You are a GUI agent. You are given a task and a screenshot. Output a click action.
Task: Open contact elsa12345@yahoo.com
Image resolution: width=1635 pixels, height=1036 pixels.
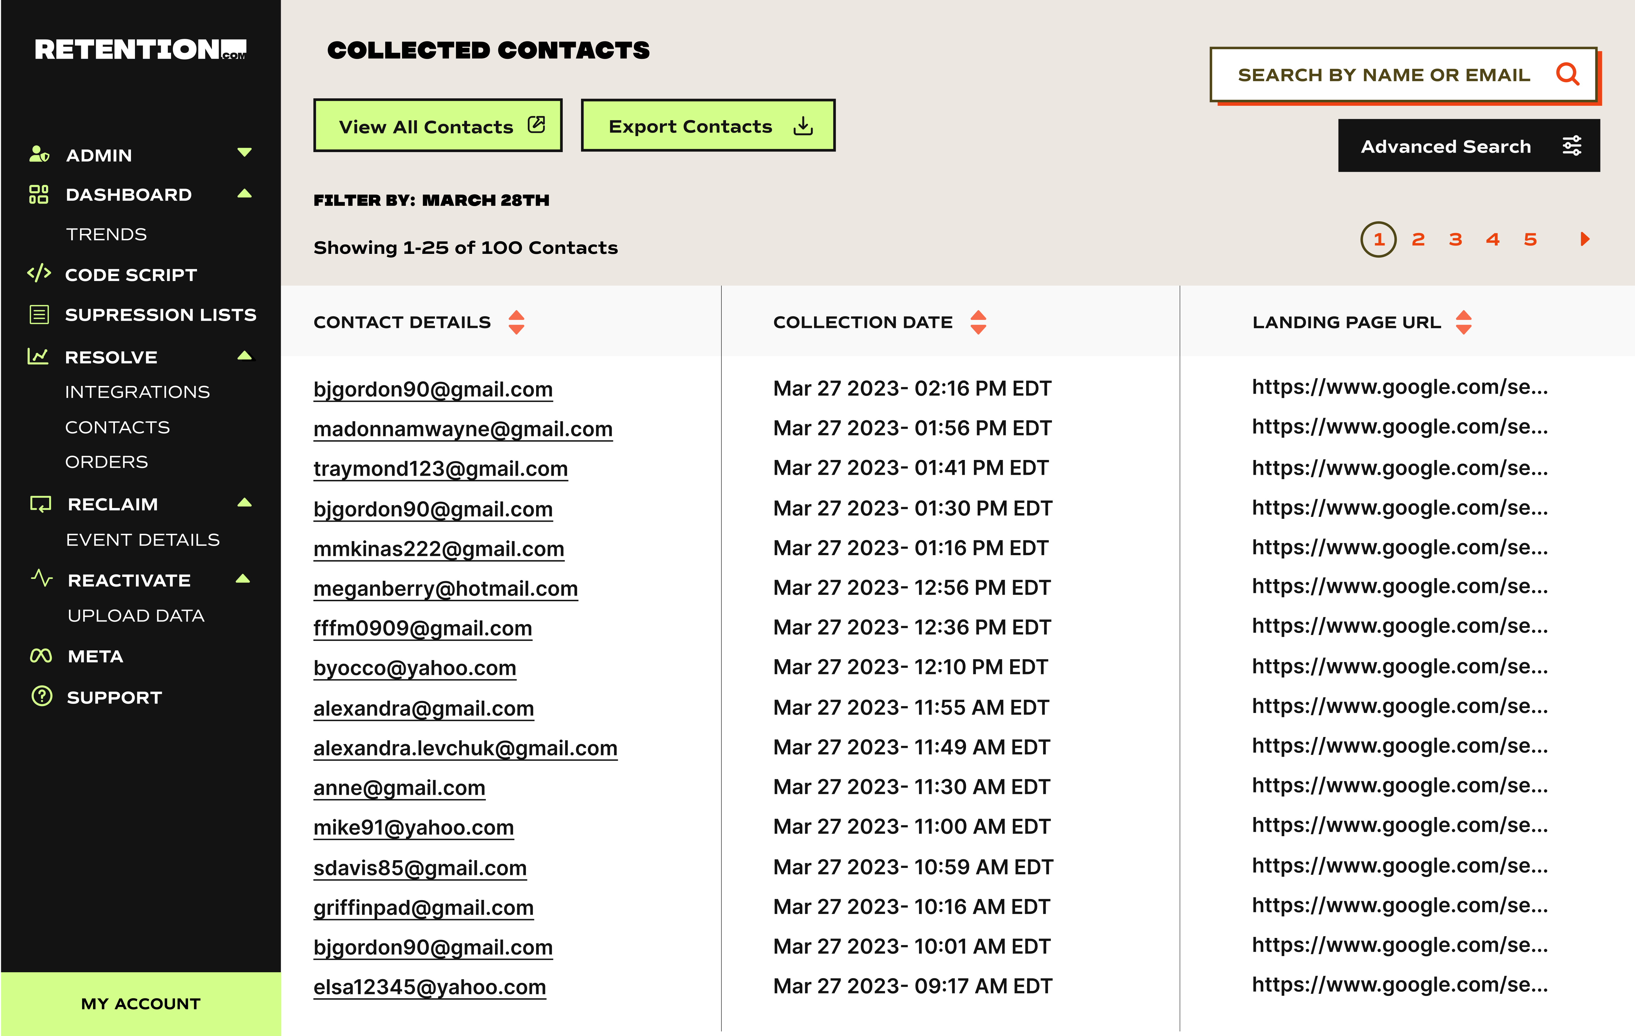430,988
